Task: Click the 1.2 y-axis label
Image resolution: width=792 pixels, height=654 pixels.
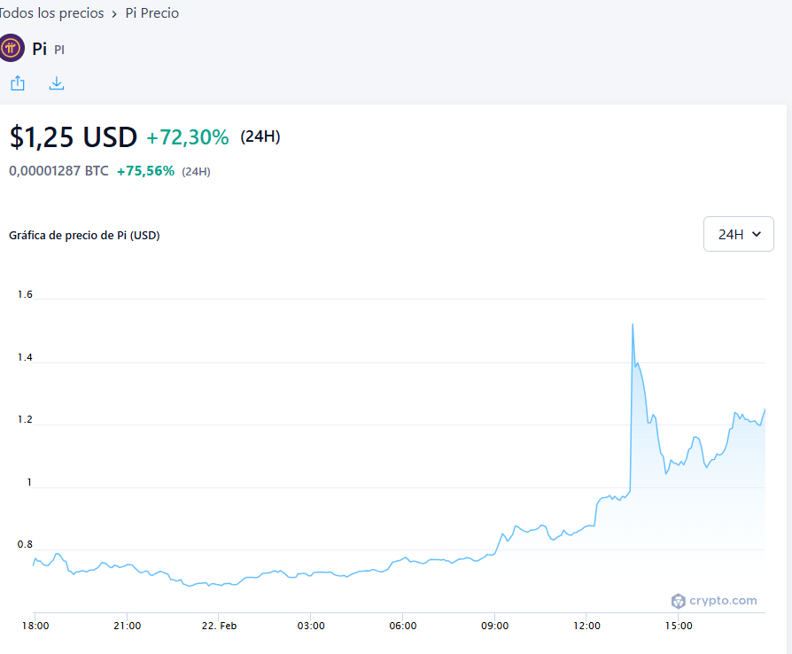Action: click(x=25, y=419)
